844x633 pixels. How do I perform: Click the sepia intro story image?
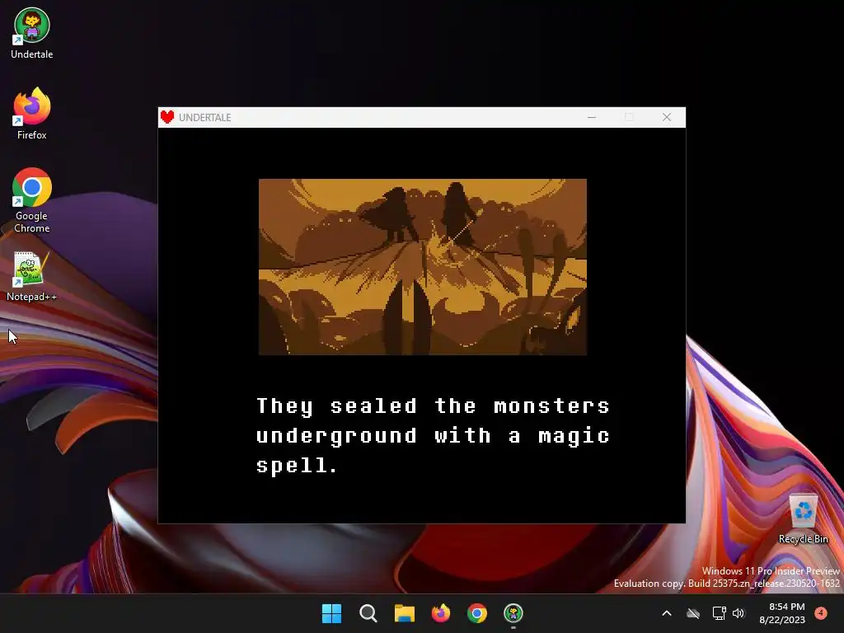tap(423, 267)
